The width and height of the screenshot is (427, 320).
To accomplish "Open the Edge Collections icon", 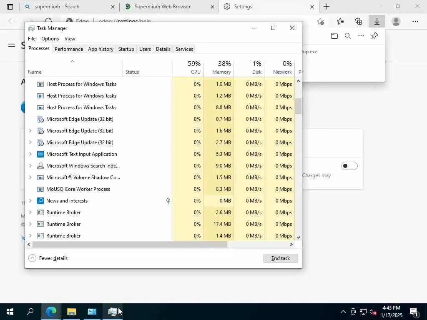I will (x=359, y=21).
